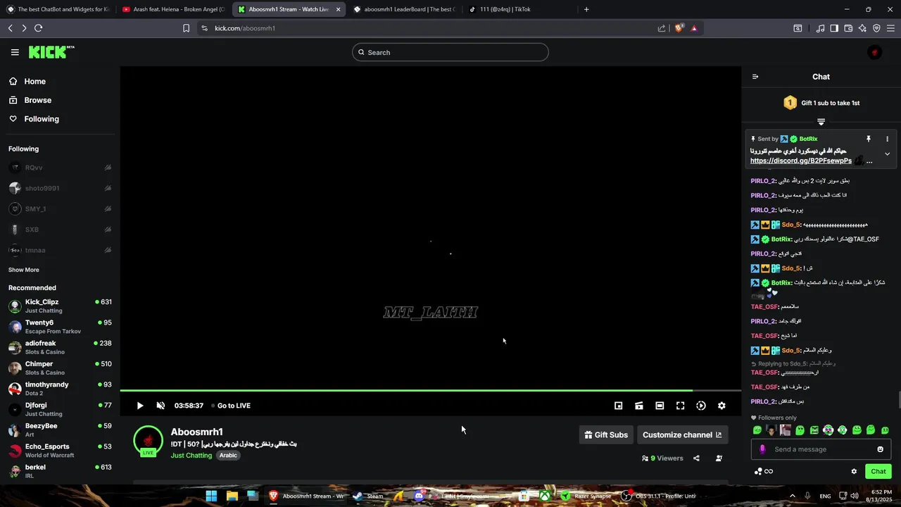Click the Just Chatting category under Aboosmrh1
Viewport: 901px width, 507px height.
[191, 456]
